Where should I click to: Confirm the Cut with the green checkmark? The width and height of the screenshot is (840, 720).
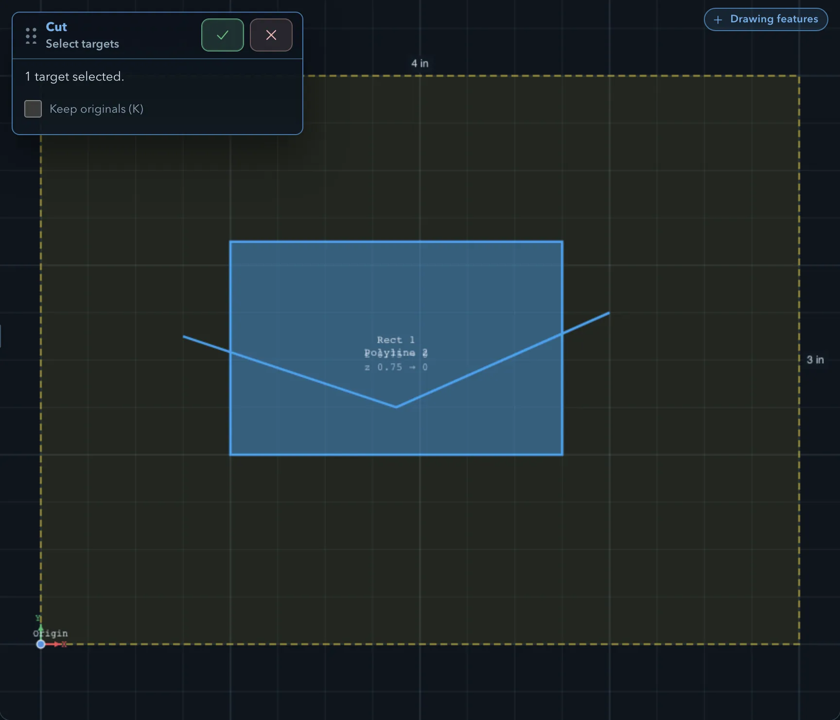[x=222, y=35]
